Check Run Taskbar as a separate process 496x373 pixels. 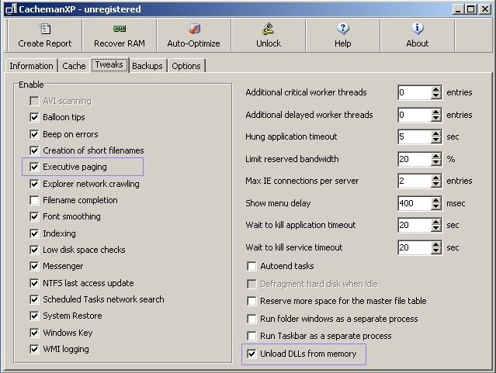point(251,336)
